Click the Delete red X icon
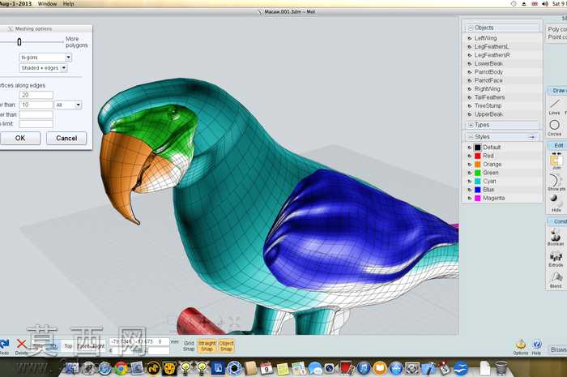This screenshot has height=377, width=567. click(22, 344)
